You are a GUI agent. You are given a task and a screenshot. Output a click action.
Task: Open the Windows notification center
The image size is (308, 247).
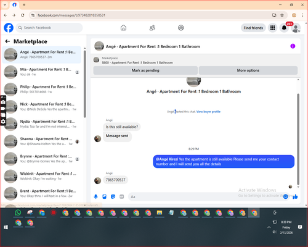click(300, 227)
